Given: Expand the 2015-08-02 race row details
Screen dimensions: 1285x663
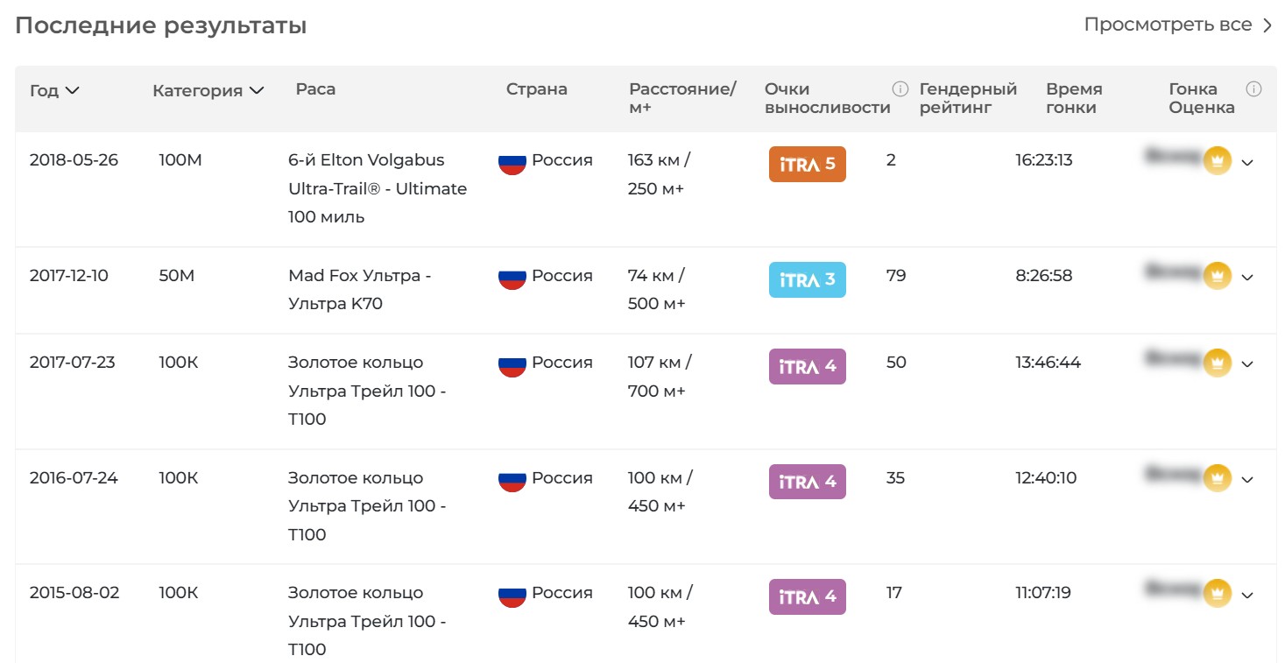Looking at the screenshot, I should pyautogui.click(x=1247, y=595).
